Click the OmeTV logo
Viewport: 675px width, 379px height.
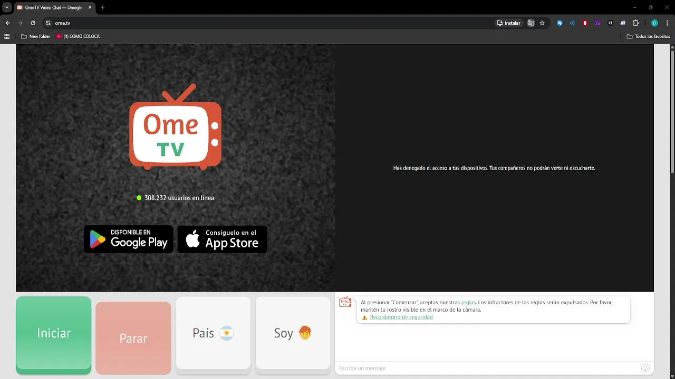tap(175, 126)
